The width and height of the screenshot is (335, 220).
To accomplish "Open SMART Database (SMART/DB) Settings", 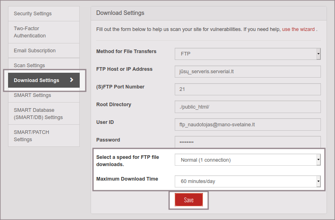I will pyautogui.click(x=38, y=114).
